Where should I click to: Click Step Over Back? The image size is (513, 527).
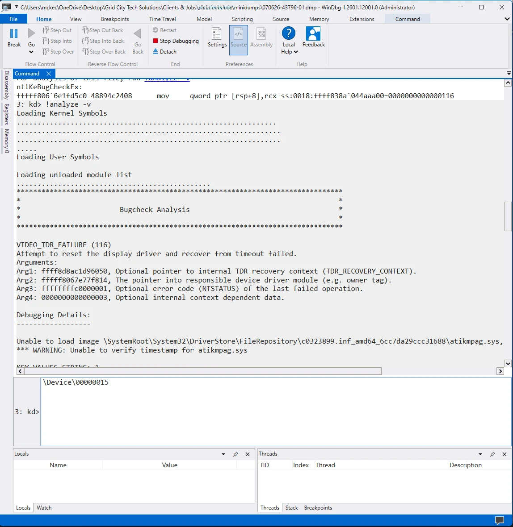click(104, 52)
